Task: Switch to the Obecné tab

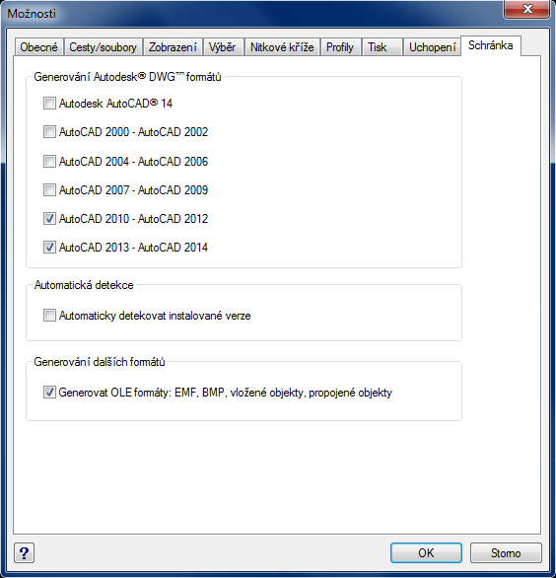Action: (x=39, y=47)
